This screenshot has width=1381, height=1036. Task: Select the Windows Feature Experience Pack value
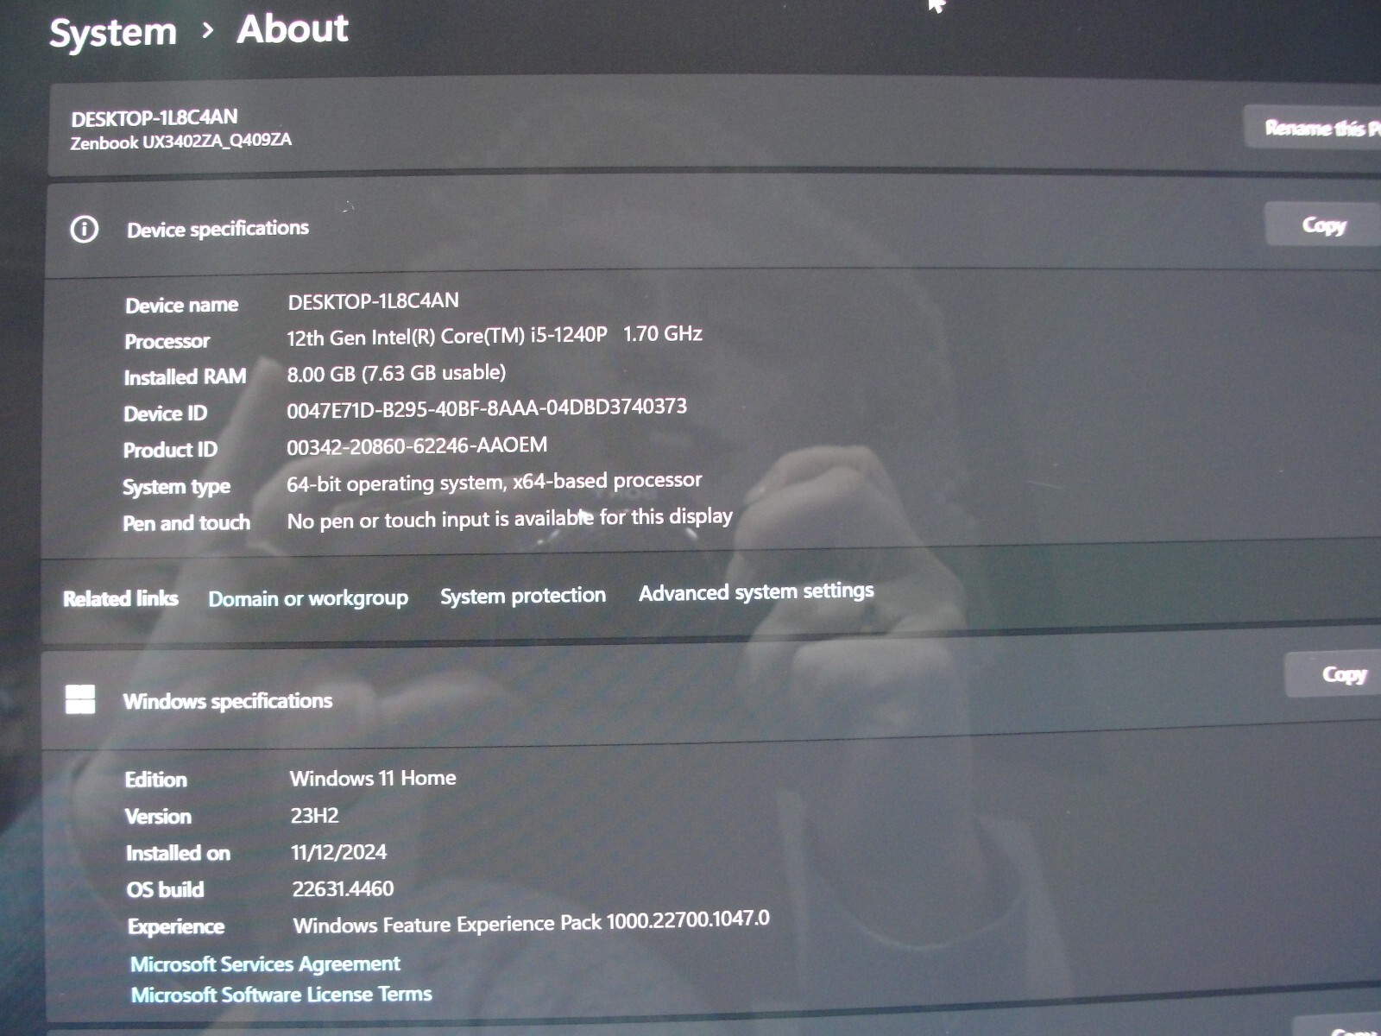click(x=532, y=922)
